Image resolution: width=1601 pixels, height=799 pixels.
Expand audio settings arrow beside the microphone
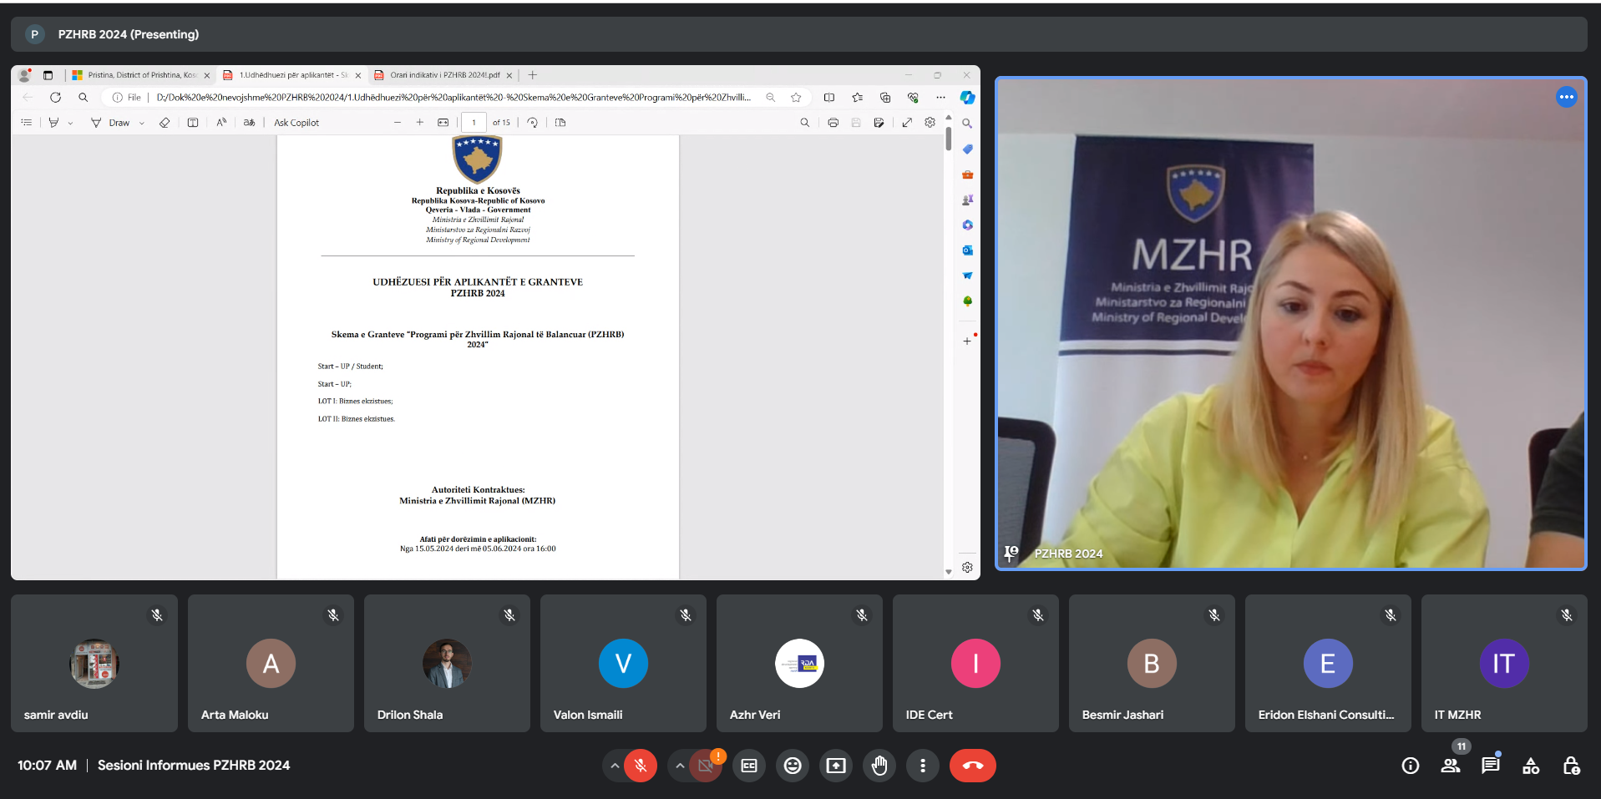click(615, 766)
